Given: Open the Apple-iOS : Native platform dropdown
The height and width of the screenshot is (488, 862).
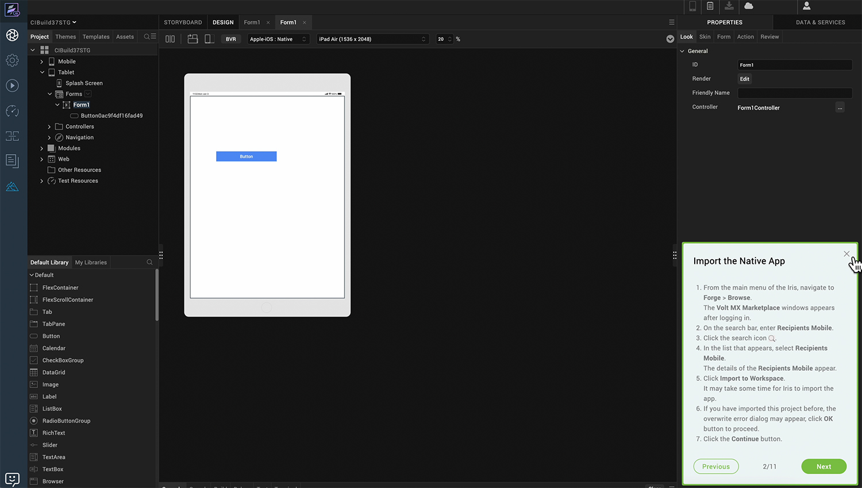Looking at the screenshot, I should (278, 39).
